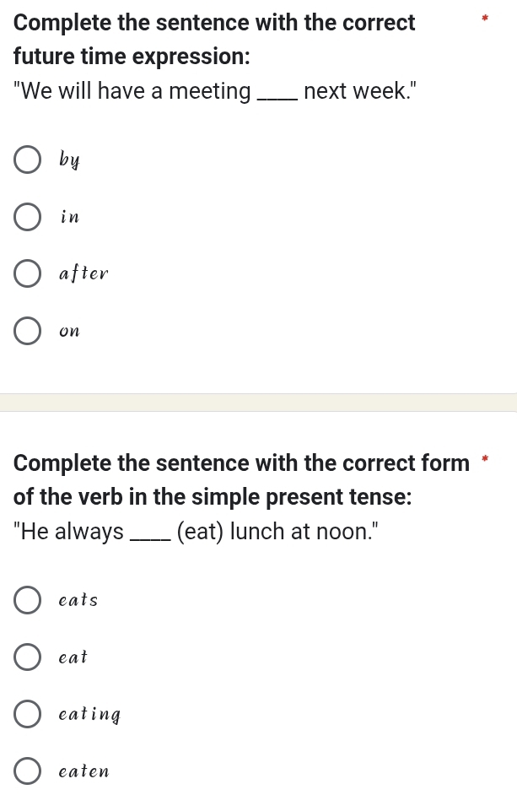Click the 'eaten' answer label text
This screenshot has height=795, width=517.
[84, 771]
